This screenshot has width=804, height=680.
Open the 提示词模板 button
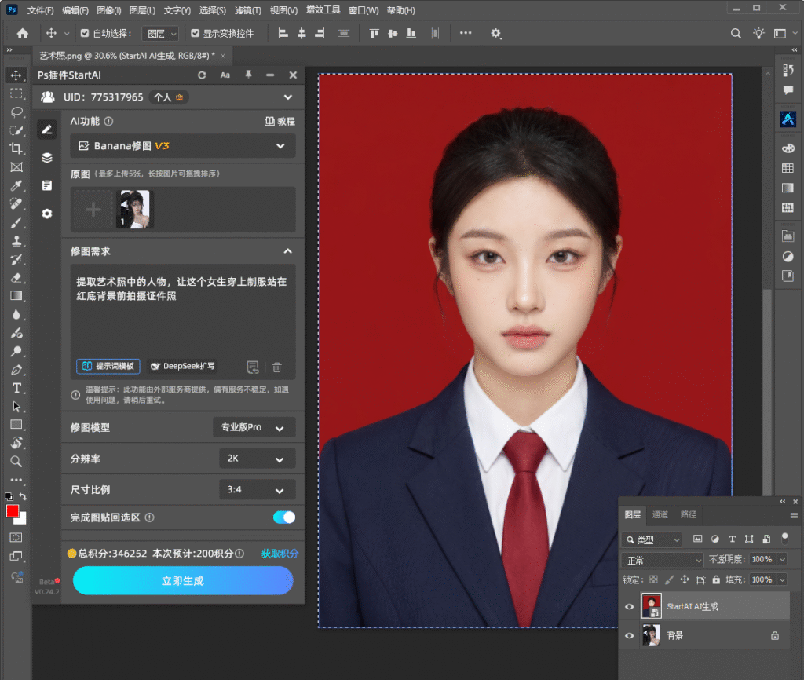[x=108, y=366]
